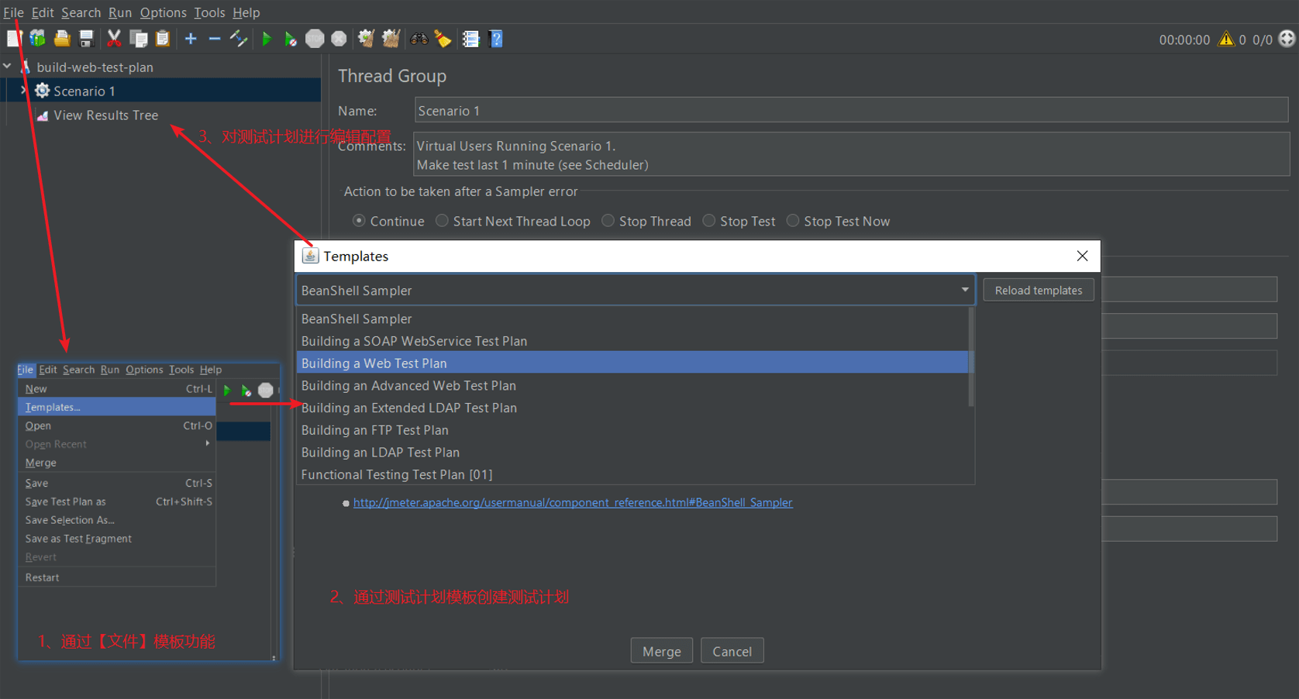Click the Name field containing Scenario 1

click(851, 110)
